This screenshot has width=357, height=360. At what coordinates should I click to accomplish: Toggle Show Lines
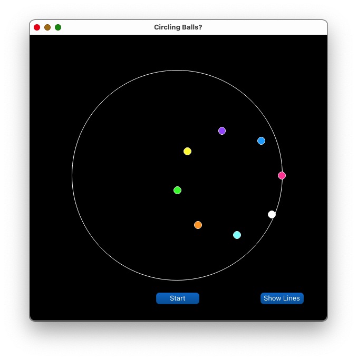coord(282,298)
